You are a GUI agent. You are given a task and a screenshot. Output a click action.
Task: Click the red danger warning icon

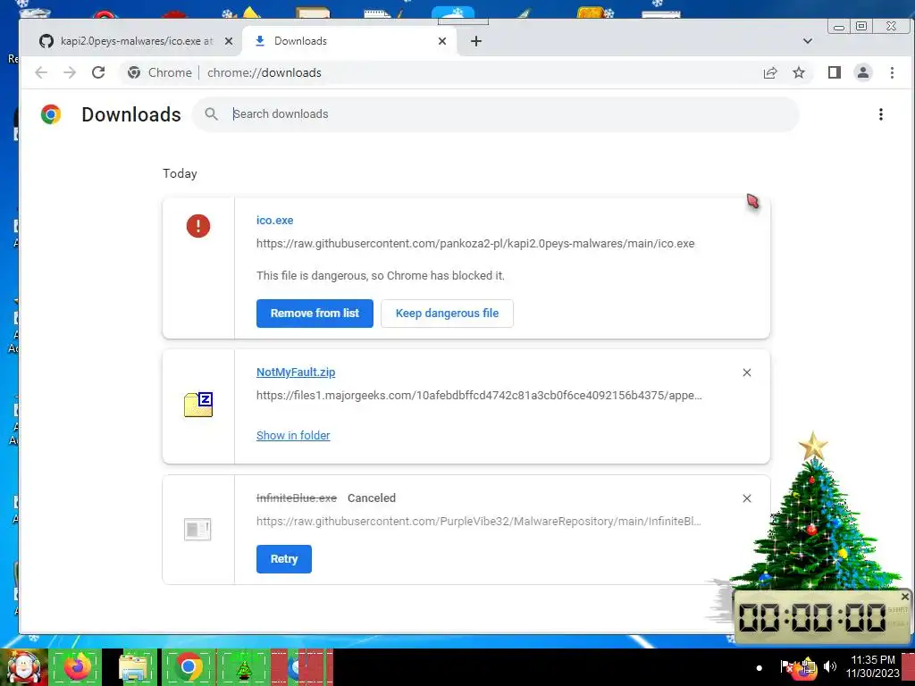pos(198,226)
